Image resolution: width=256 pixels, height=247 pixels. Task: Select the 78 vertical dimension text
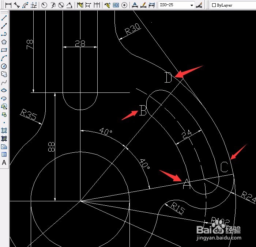click(30, 44)
